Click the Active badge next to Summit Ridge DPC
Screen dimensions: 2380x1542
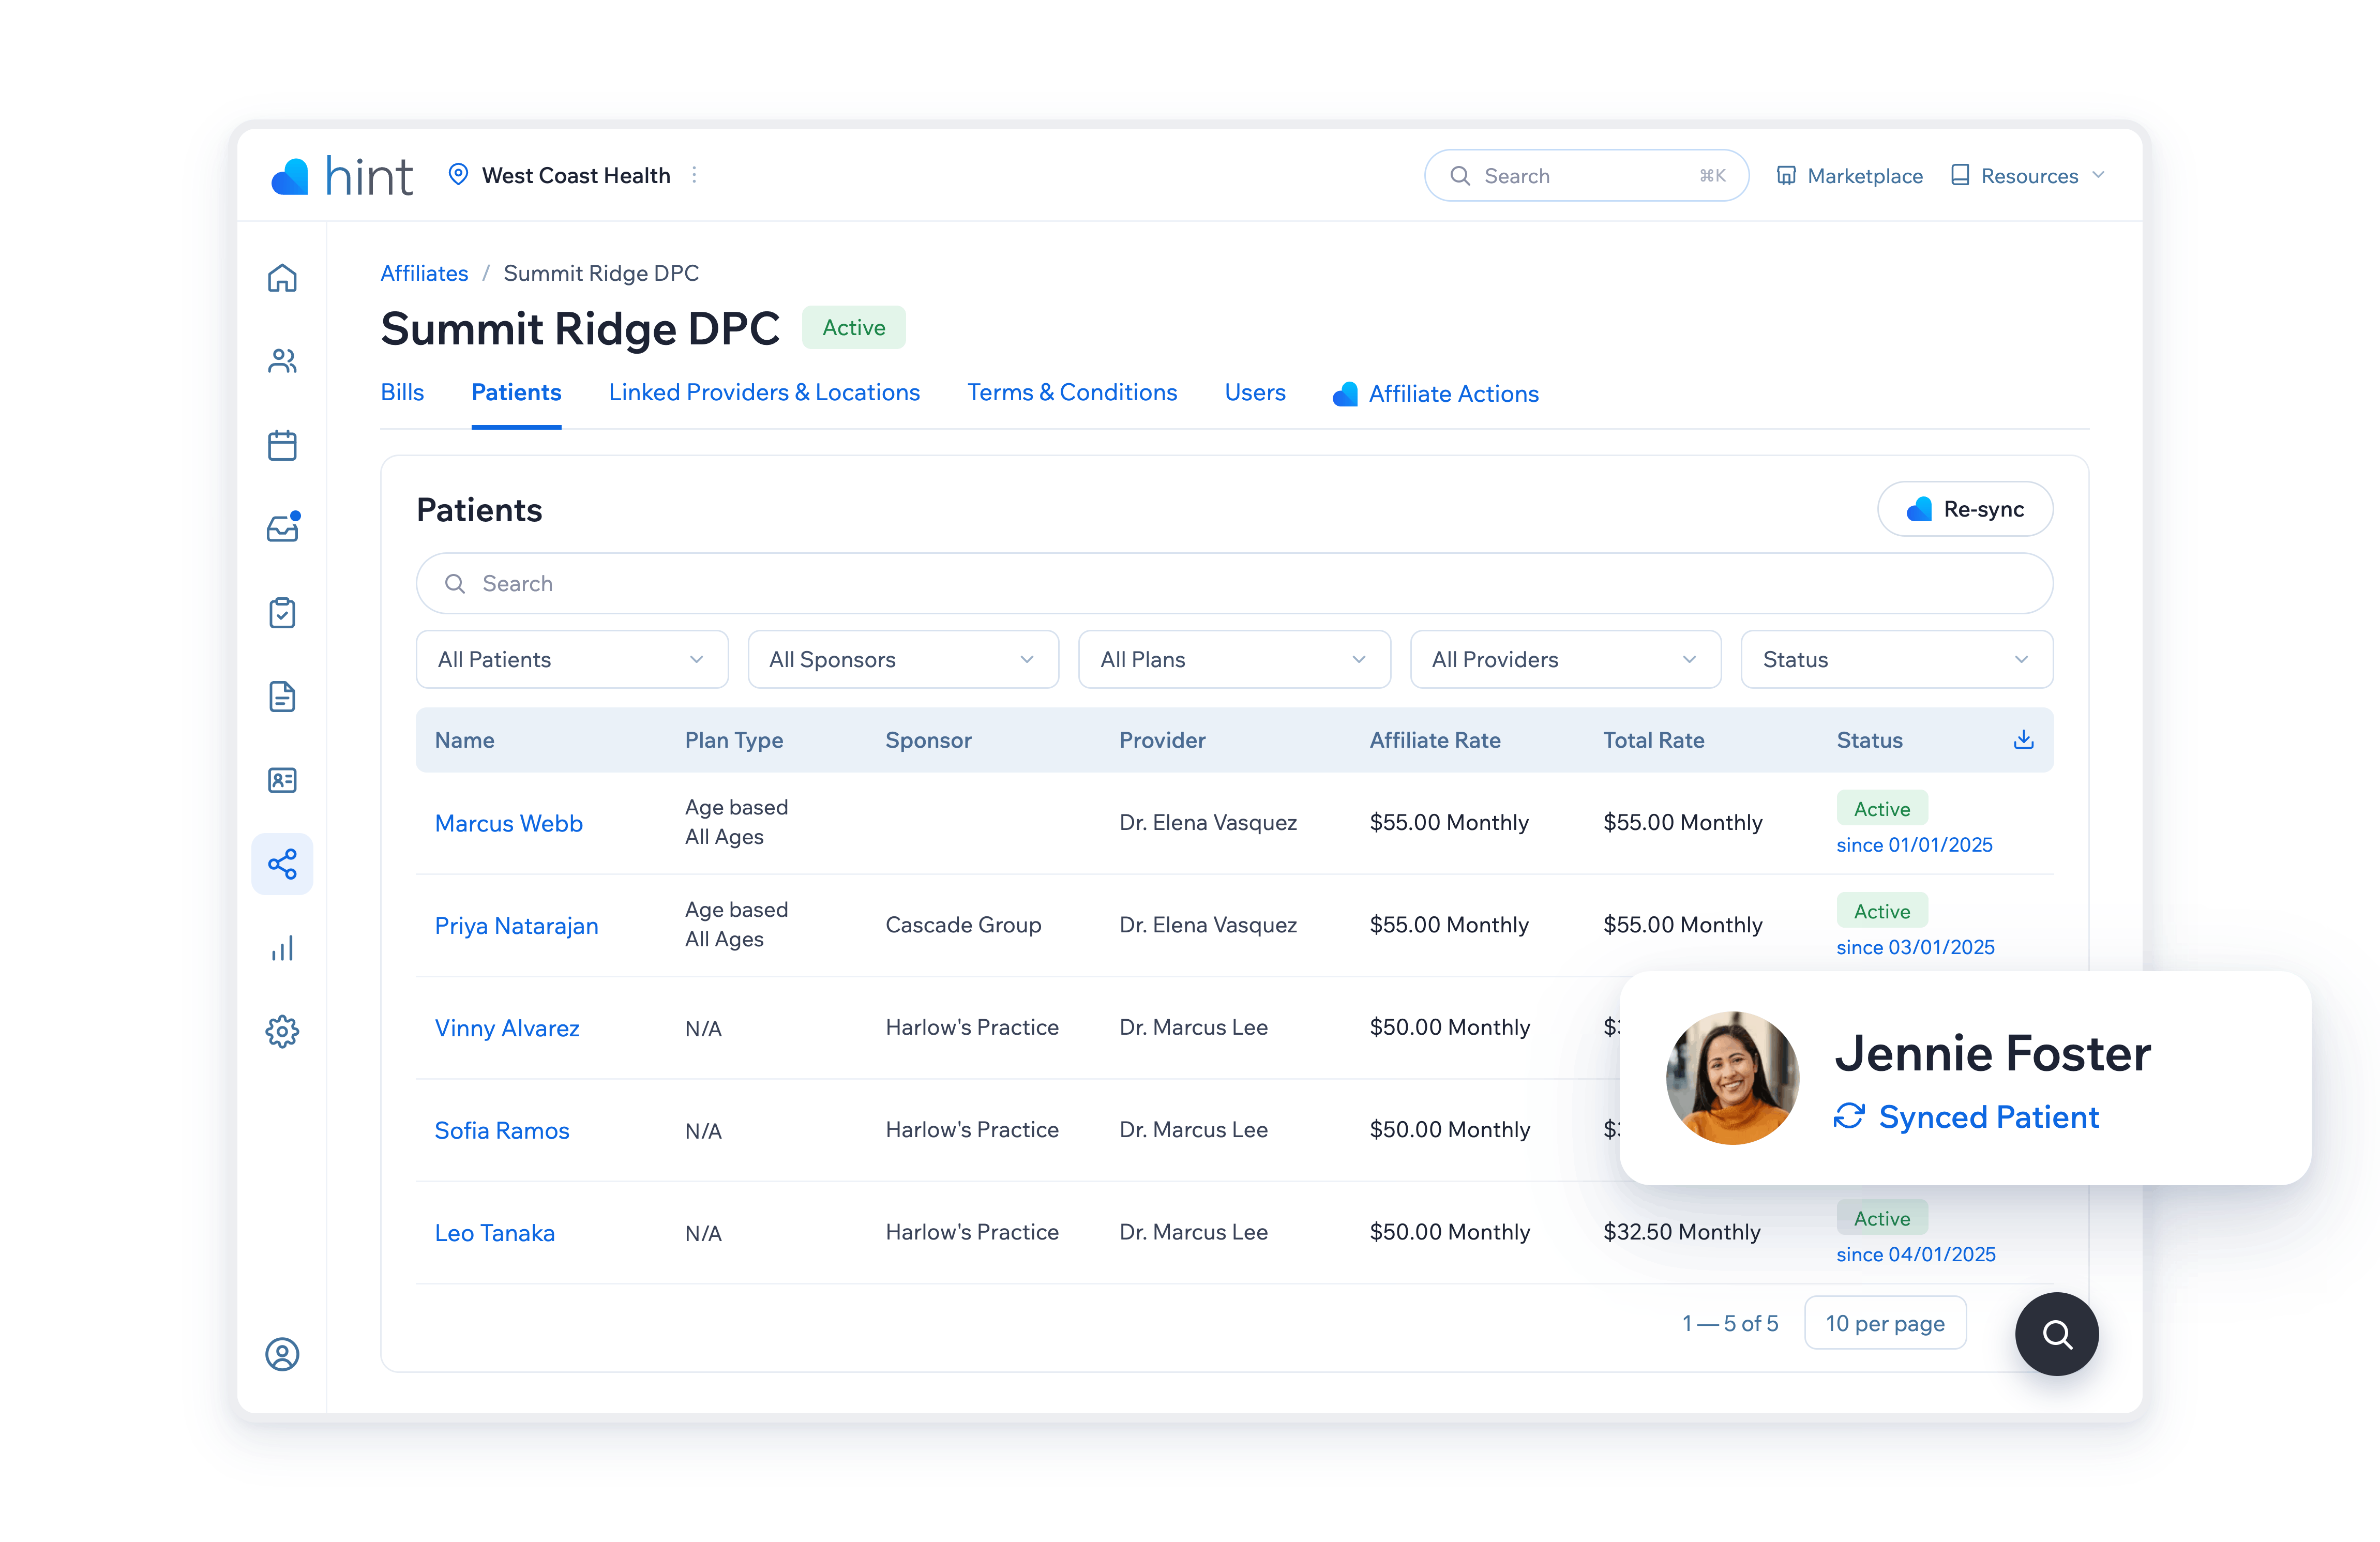[853, 327]
